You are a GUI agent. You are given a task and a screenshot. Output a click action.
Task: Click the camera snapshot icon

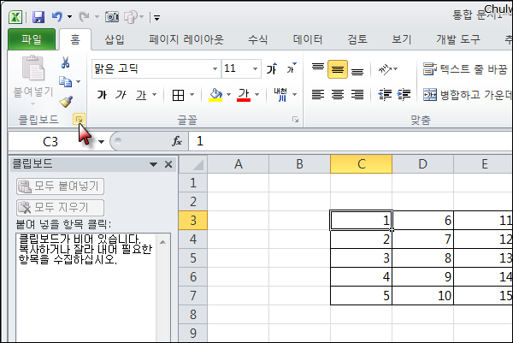(x=112, y=17)
